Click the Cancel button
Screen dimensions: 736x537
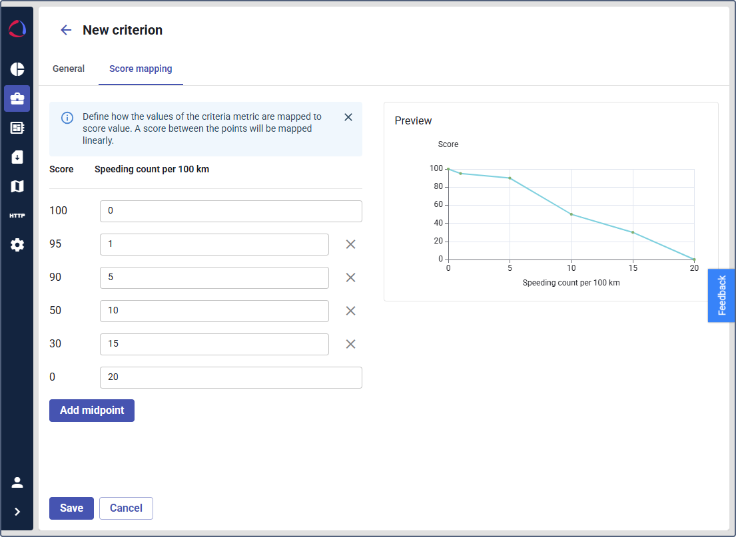pyautogui.click(x=126, y=508)
